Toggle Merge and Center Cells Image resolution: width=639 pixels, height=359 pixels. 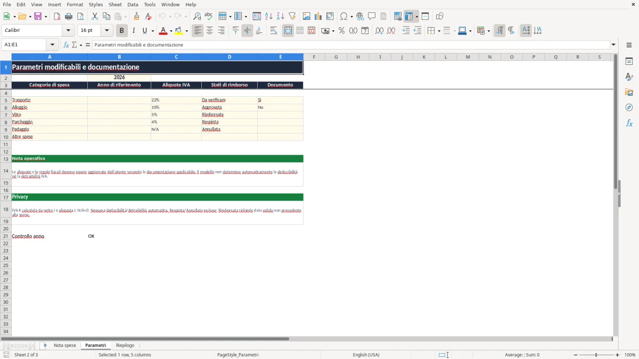(x=288, y=31)
